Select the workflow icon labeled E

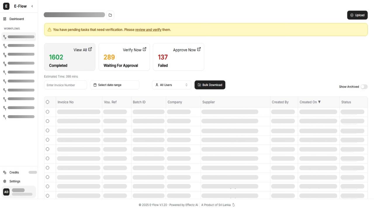[x=4, y=99]
